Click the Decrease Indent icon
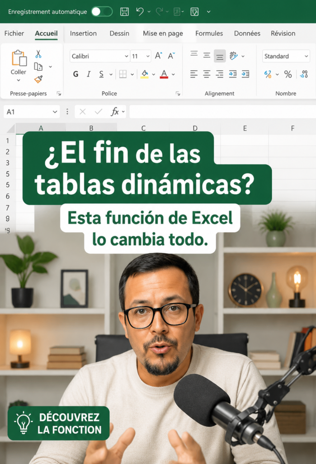The image size is (316, 464). 233,74
